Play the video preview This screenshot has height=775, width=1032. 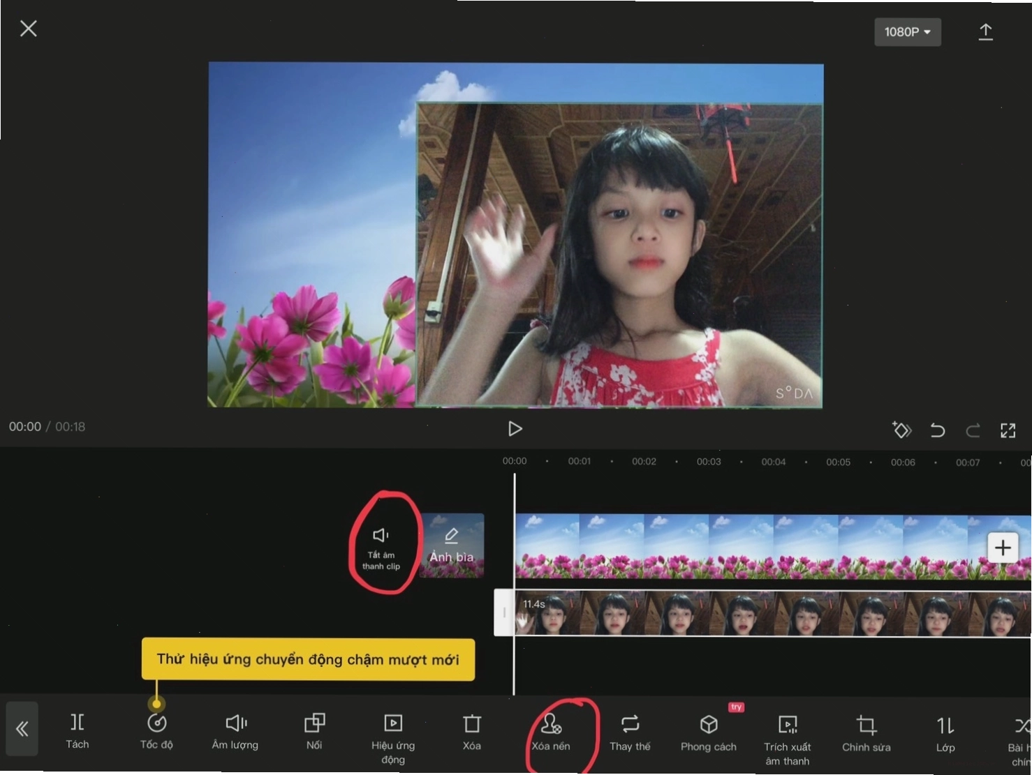515,428
